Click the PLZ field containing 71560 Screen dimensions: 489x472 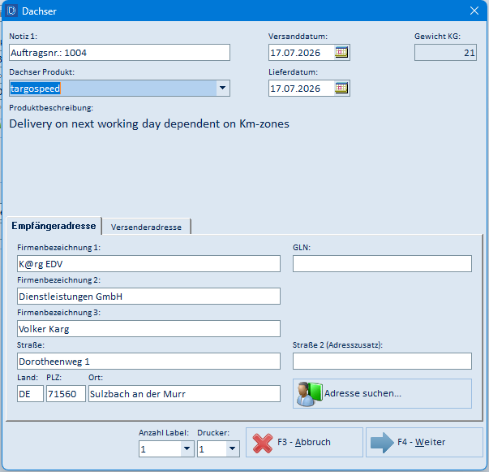click(66, 393)
